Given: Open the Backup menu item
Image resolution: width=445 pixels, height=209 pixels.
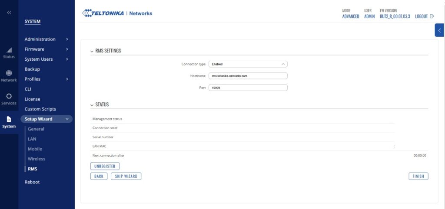Looking at the screenshot, I should (32, 69).
